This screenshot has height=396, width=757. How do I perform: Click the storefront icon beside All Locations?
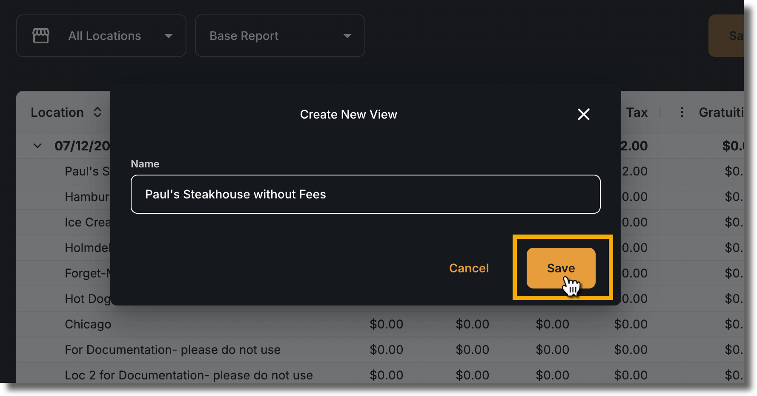41,36
